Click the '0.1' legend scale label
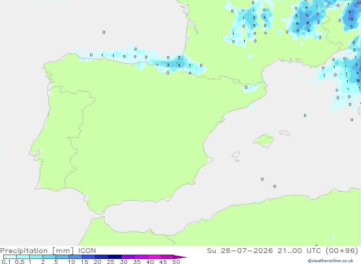This screenshot has width=361, height=264. [6, 262]
